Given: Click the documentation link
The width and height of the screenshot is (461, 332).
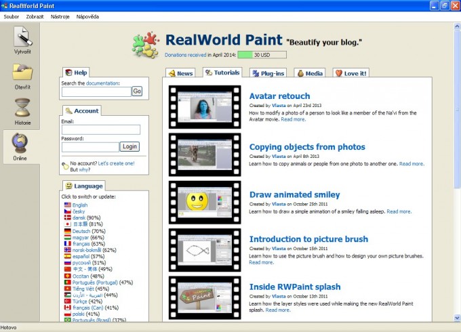Looking at the screenshot, I should point(102,83).
